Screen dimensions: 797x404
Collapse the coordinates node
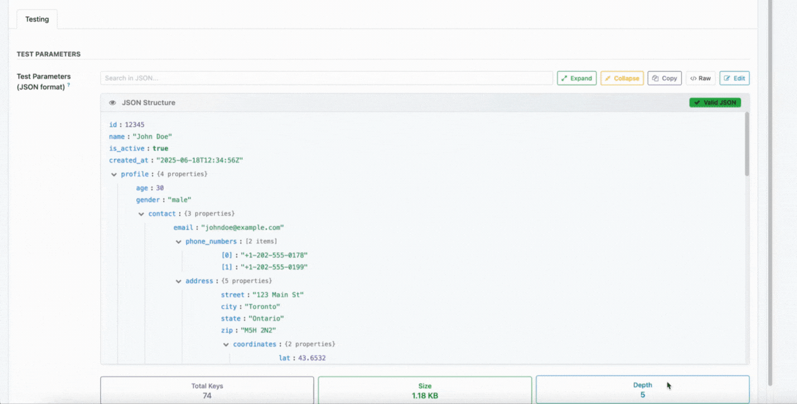pos(226,345)
